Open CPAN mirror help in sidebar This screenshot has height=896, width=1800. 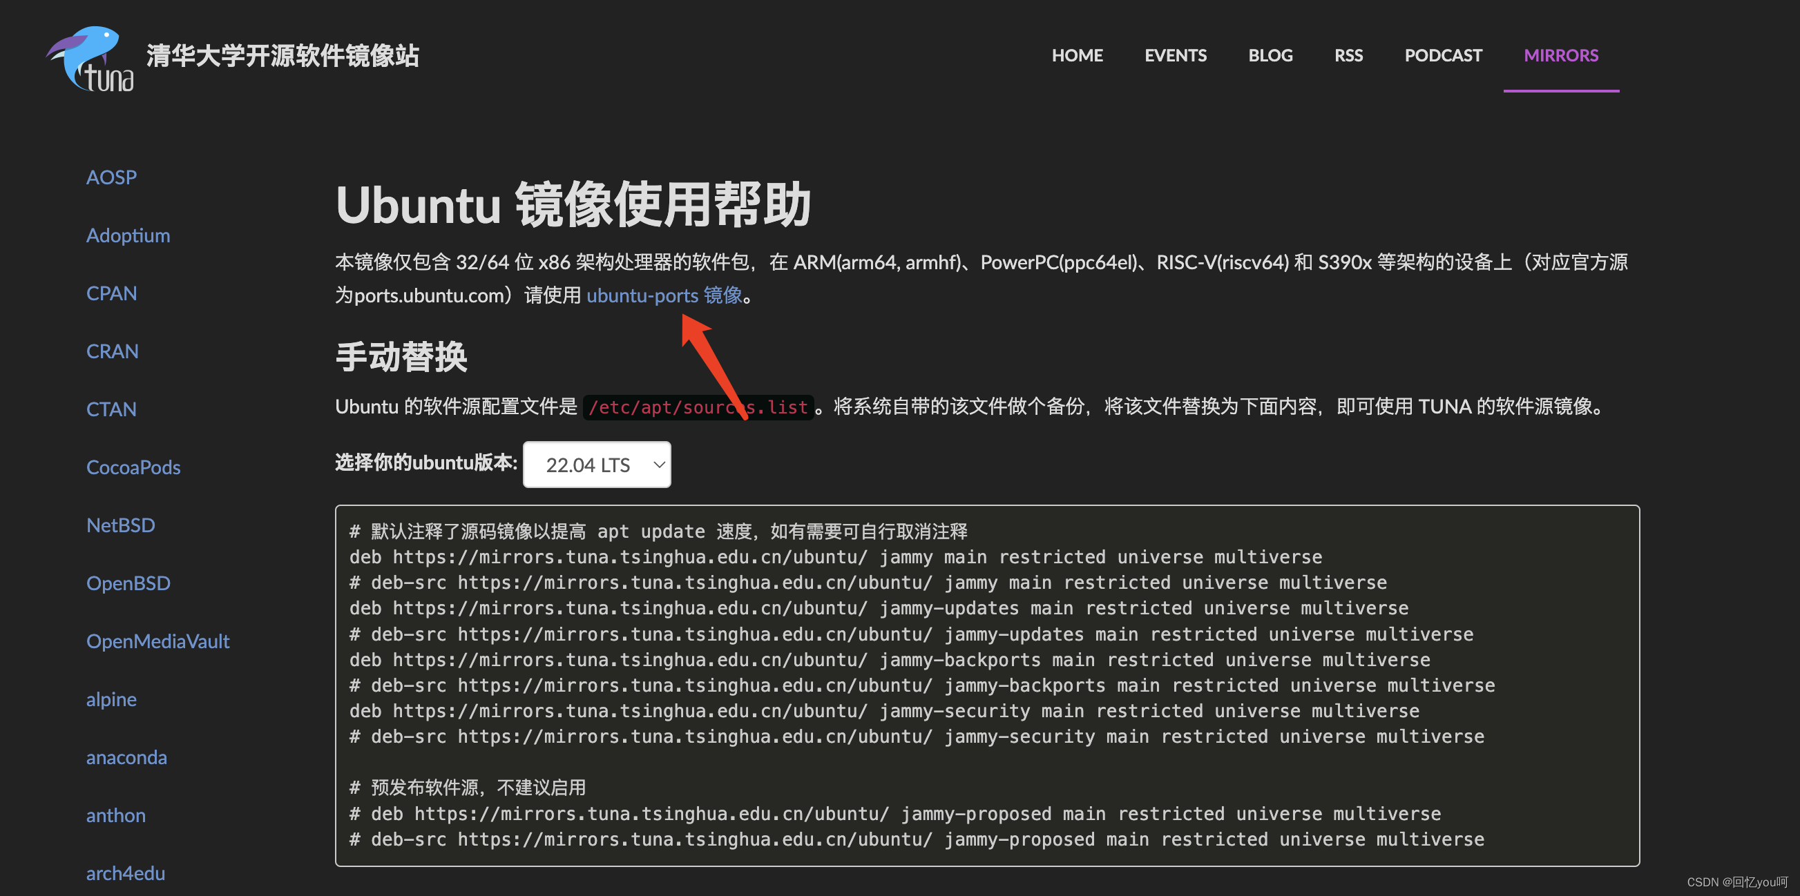(111, 293)
